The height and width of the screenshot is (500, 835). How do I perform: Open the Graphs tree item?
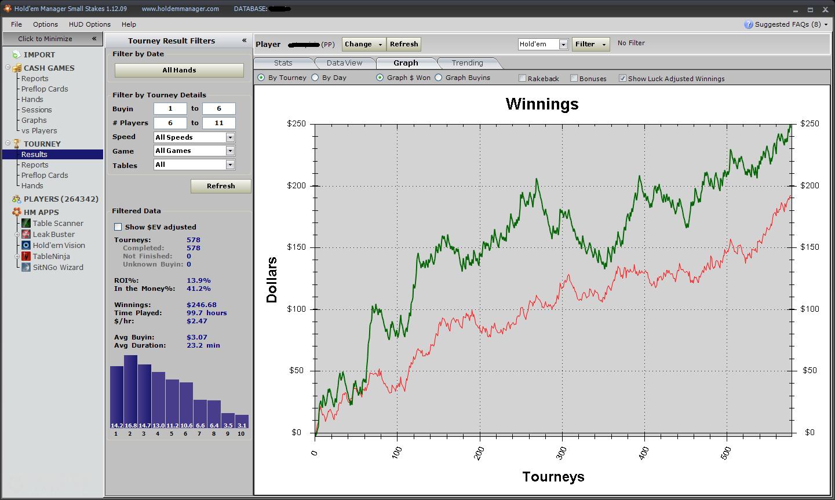click(x=34, y=121)
